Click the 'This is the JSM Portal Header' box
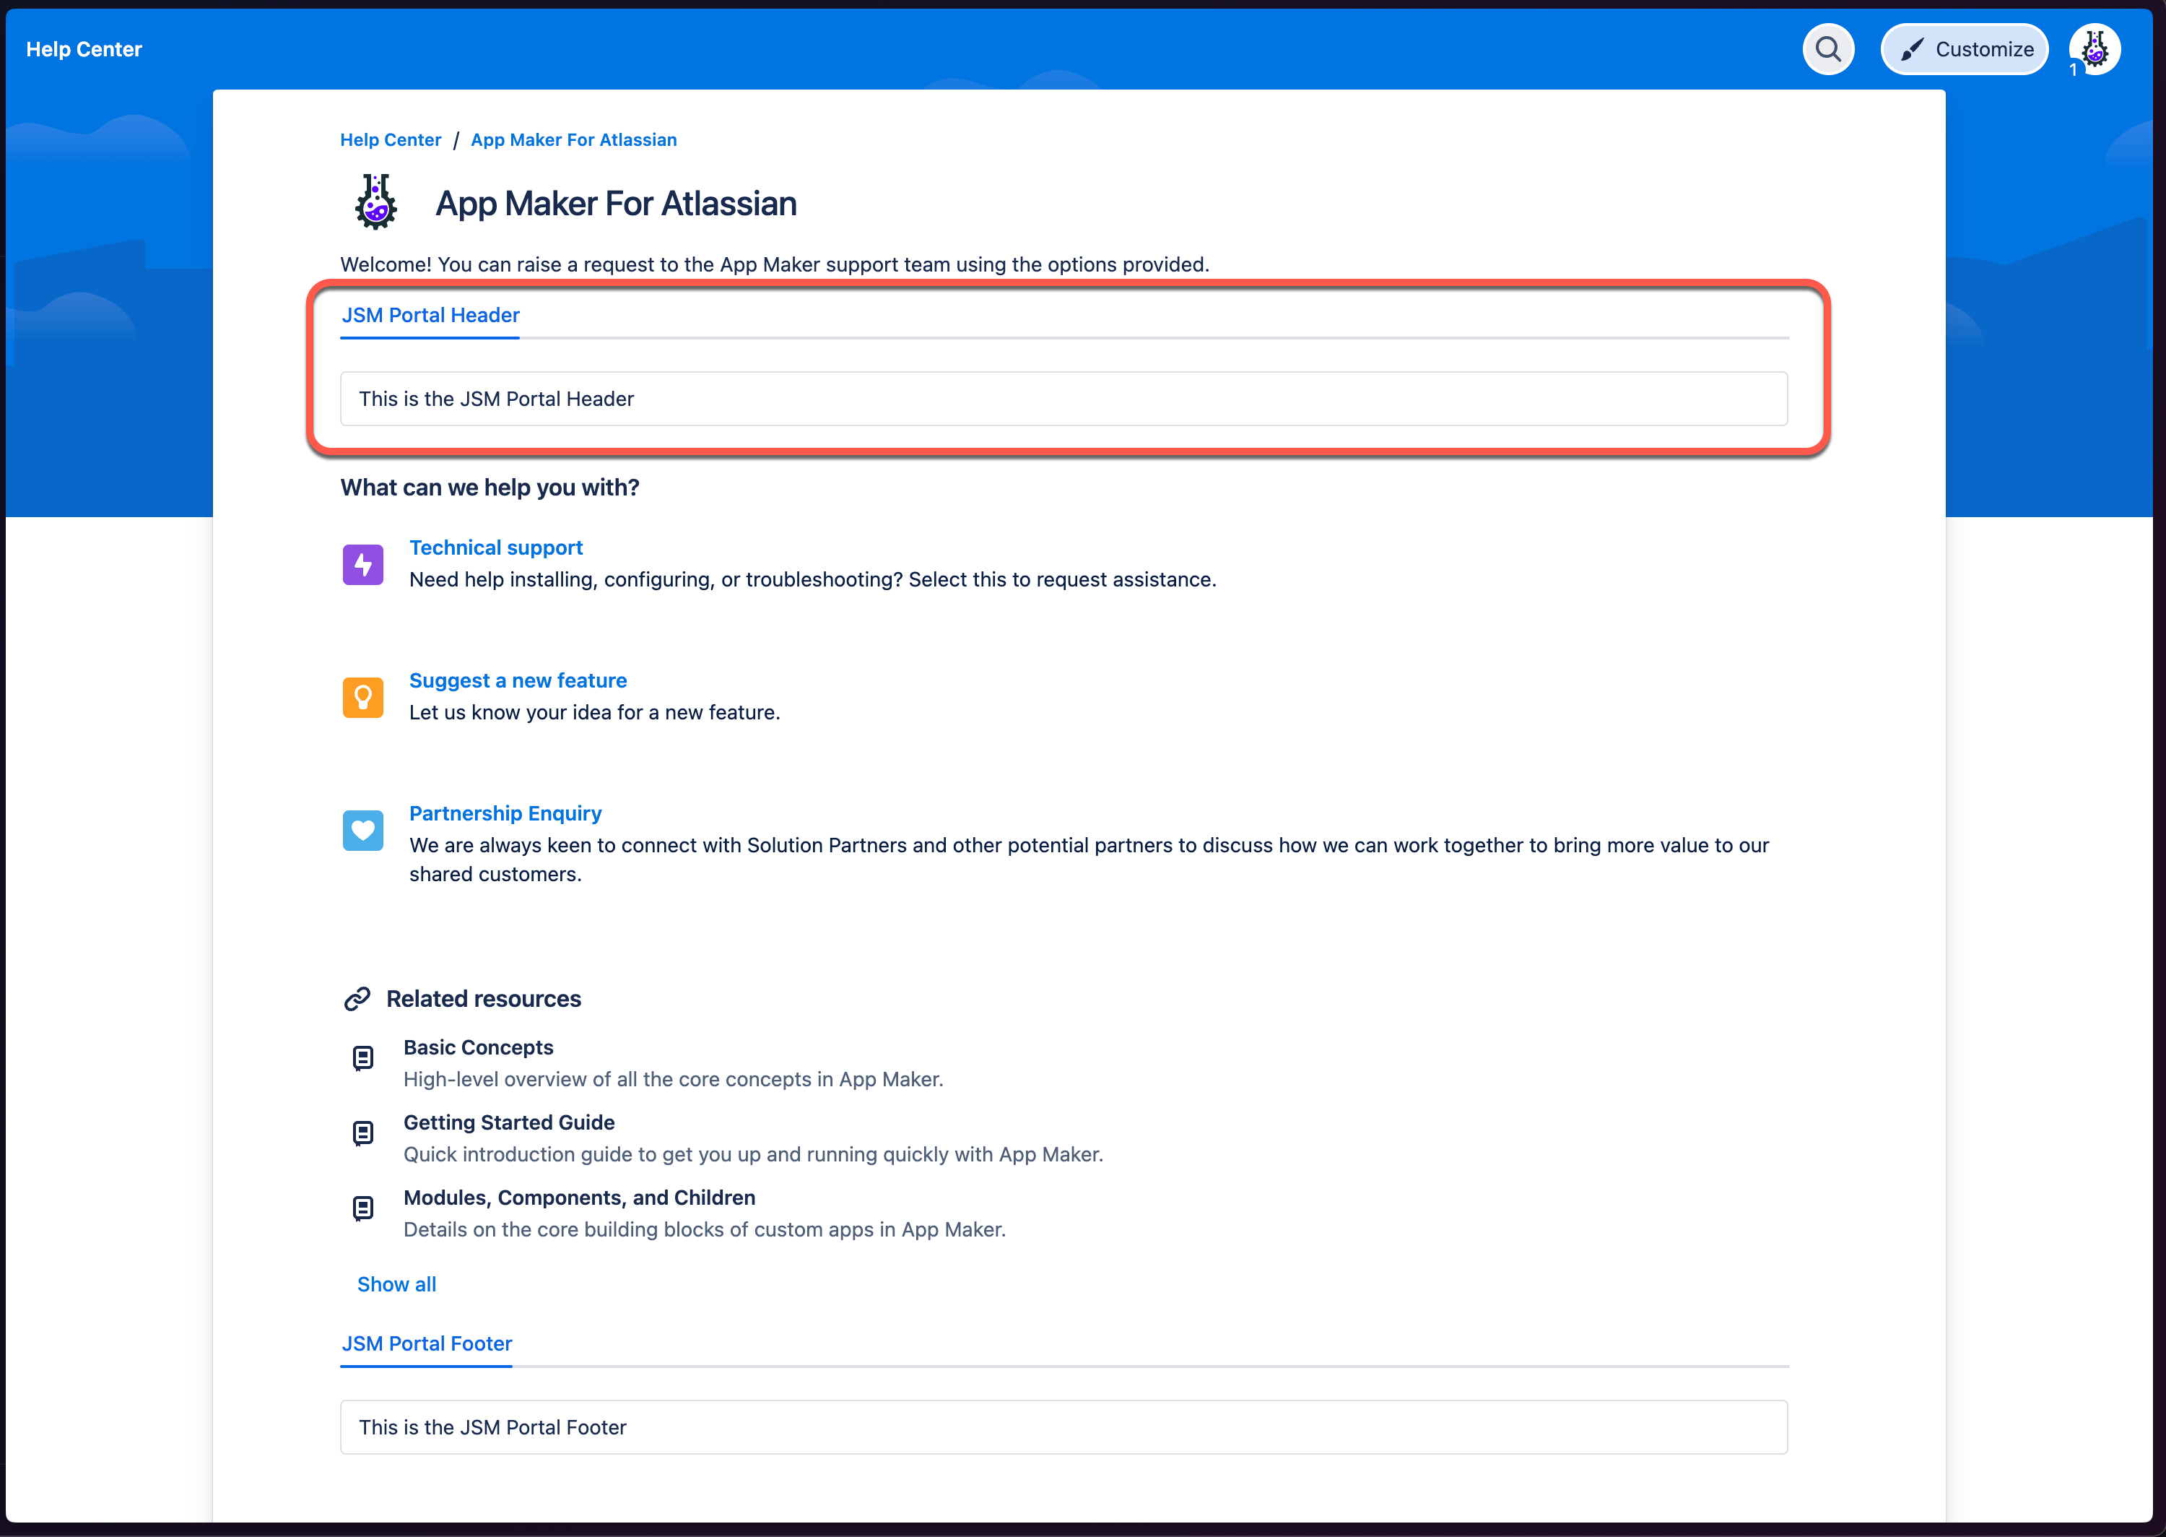The height and width of the screenshot is (1537, 2166). click(x=1064, y=399)
